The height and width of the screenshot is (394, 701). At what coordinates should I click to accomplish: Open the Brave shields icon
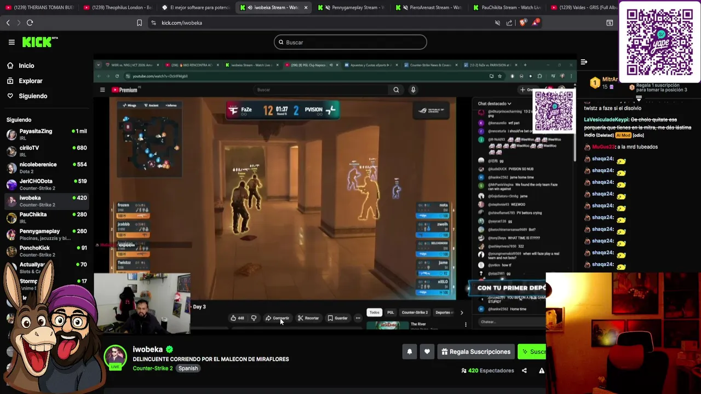(x=522, y=22)
